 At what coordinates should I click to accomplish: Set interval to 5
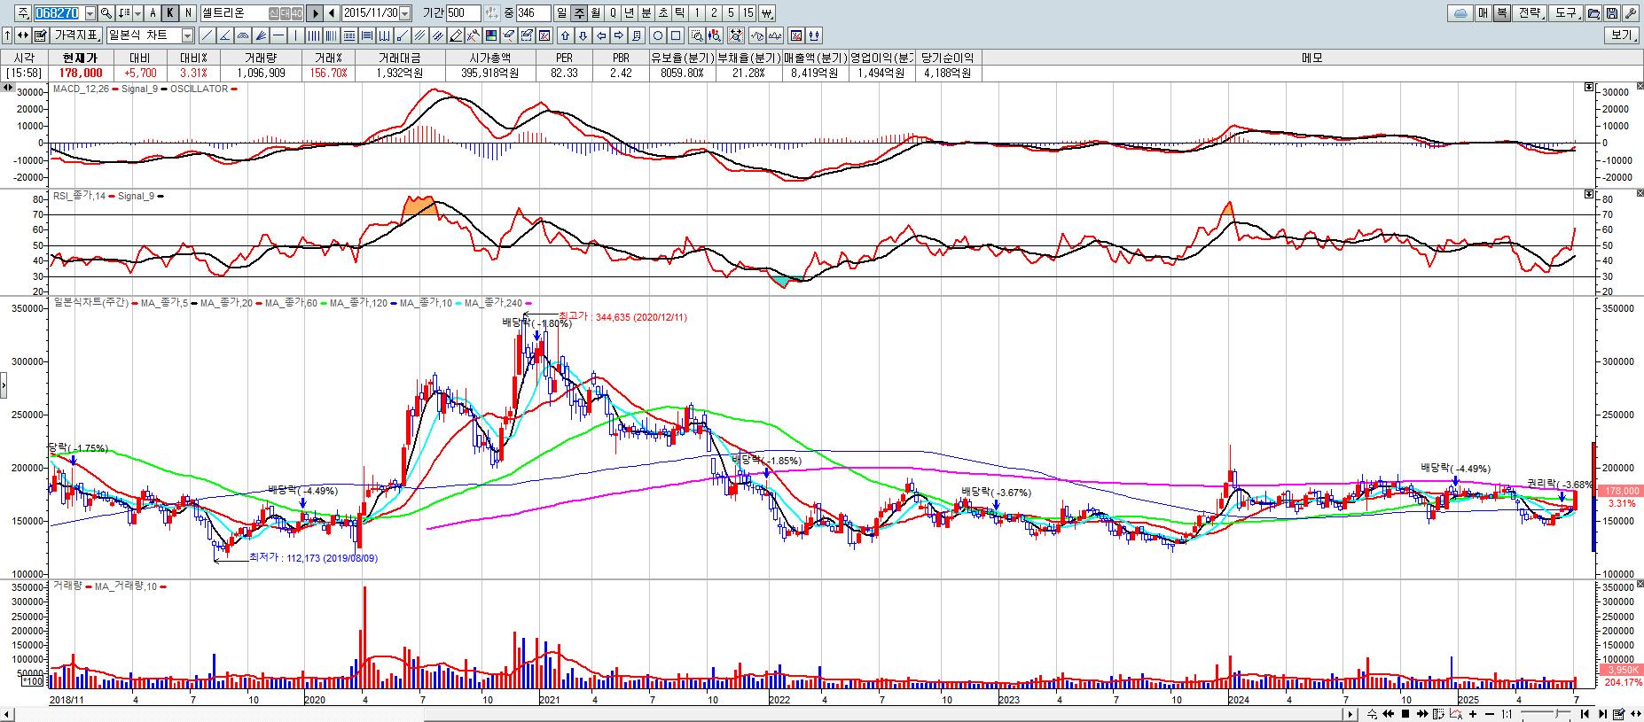[x=729, y=13]
